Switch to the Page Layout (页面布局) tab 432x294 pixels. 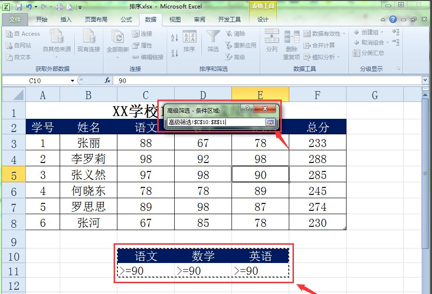[x=96, y=20]
